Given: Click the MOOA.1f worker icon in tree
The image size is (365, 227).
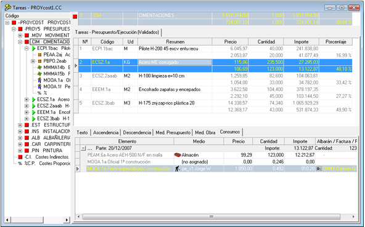Looking at the screenshot, I should 40,87.
